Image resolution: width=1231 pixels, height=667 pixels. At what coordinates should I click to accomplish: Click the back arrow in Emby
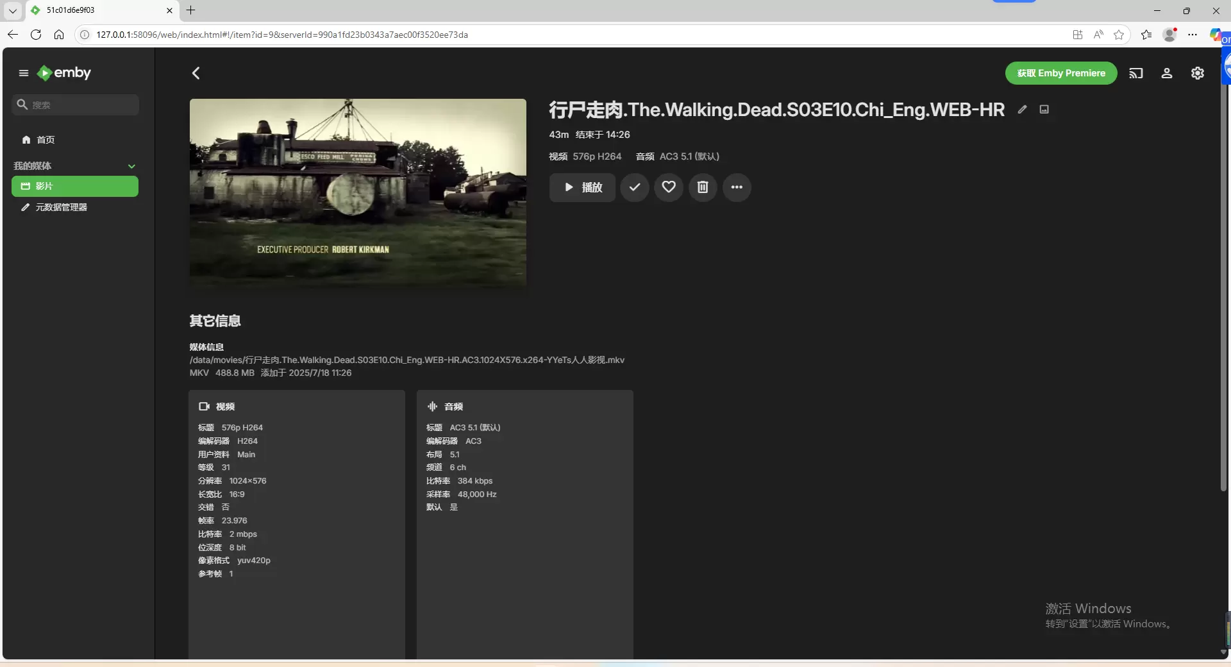(196, 73)
